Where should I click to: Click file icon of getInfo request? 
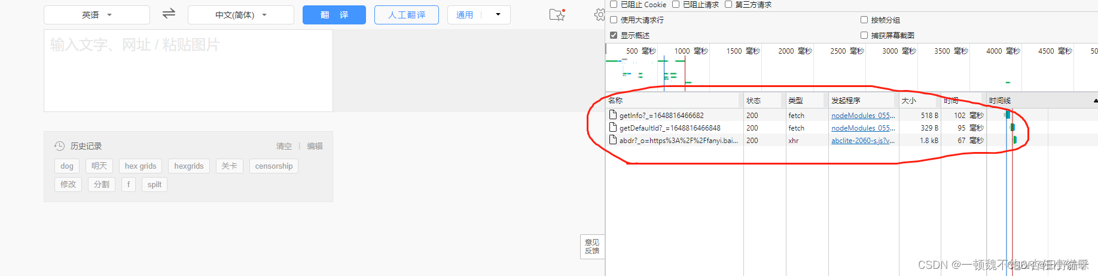click(613, 114)
